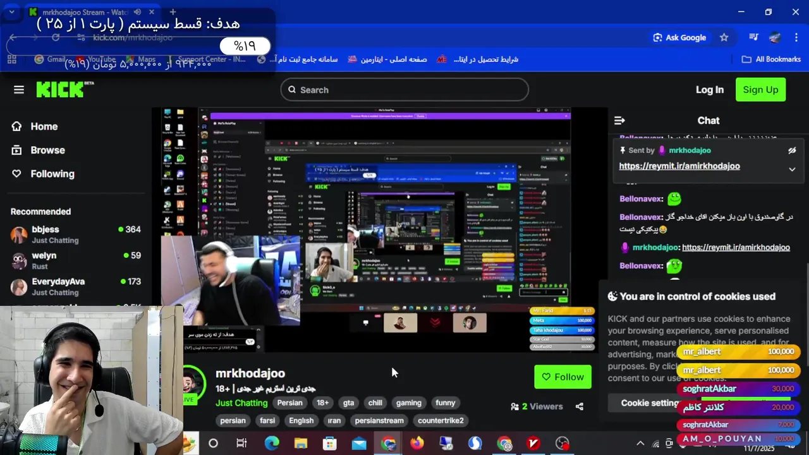The image size is (809, 455).
Task: Select the countertrike2 tag
Action: 441,420
